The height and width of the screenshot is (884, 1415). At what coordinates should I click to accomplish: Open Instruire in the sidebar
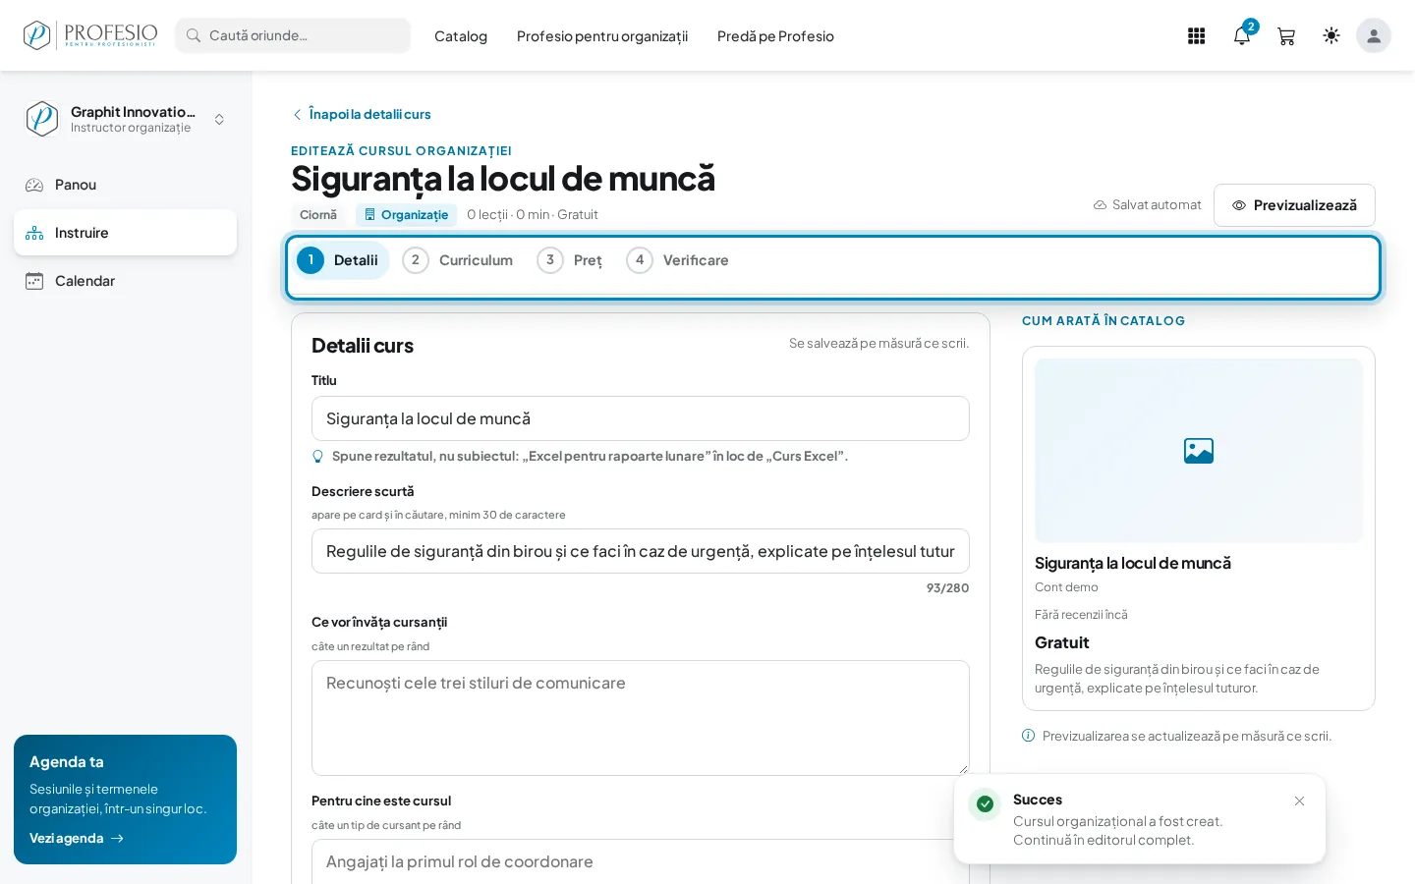[x=125, y=233]
